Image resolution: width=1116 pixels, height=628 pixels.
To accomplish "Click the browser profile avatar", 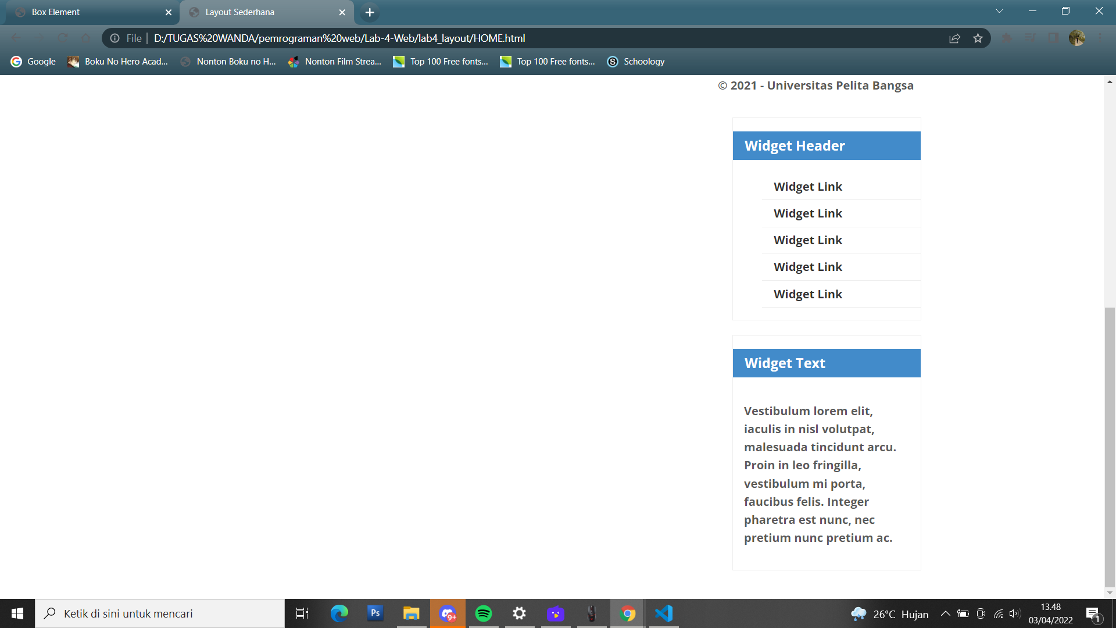I will pyautogui.click(x=1078, y=38).
